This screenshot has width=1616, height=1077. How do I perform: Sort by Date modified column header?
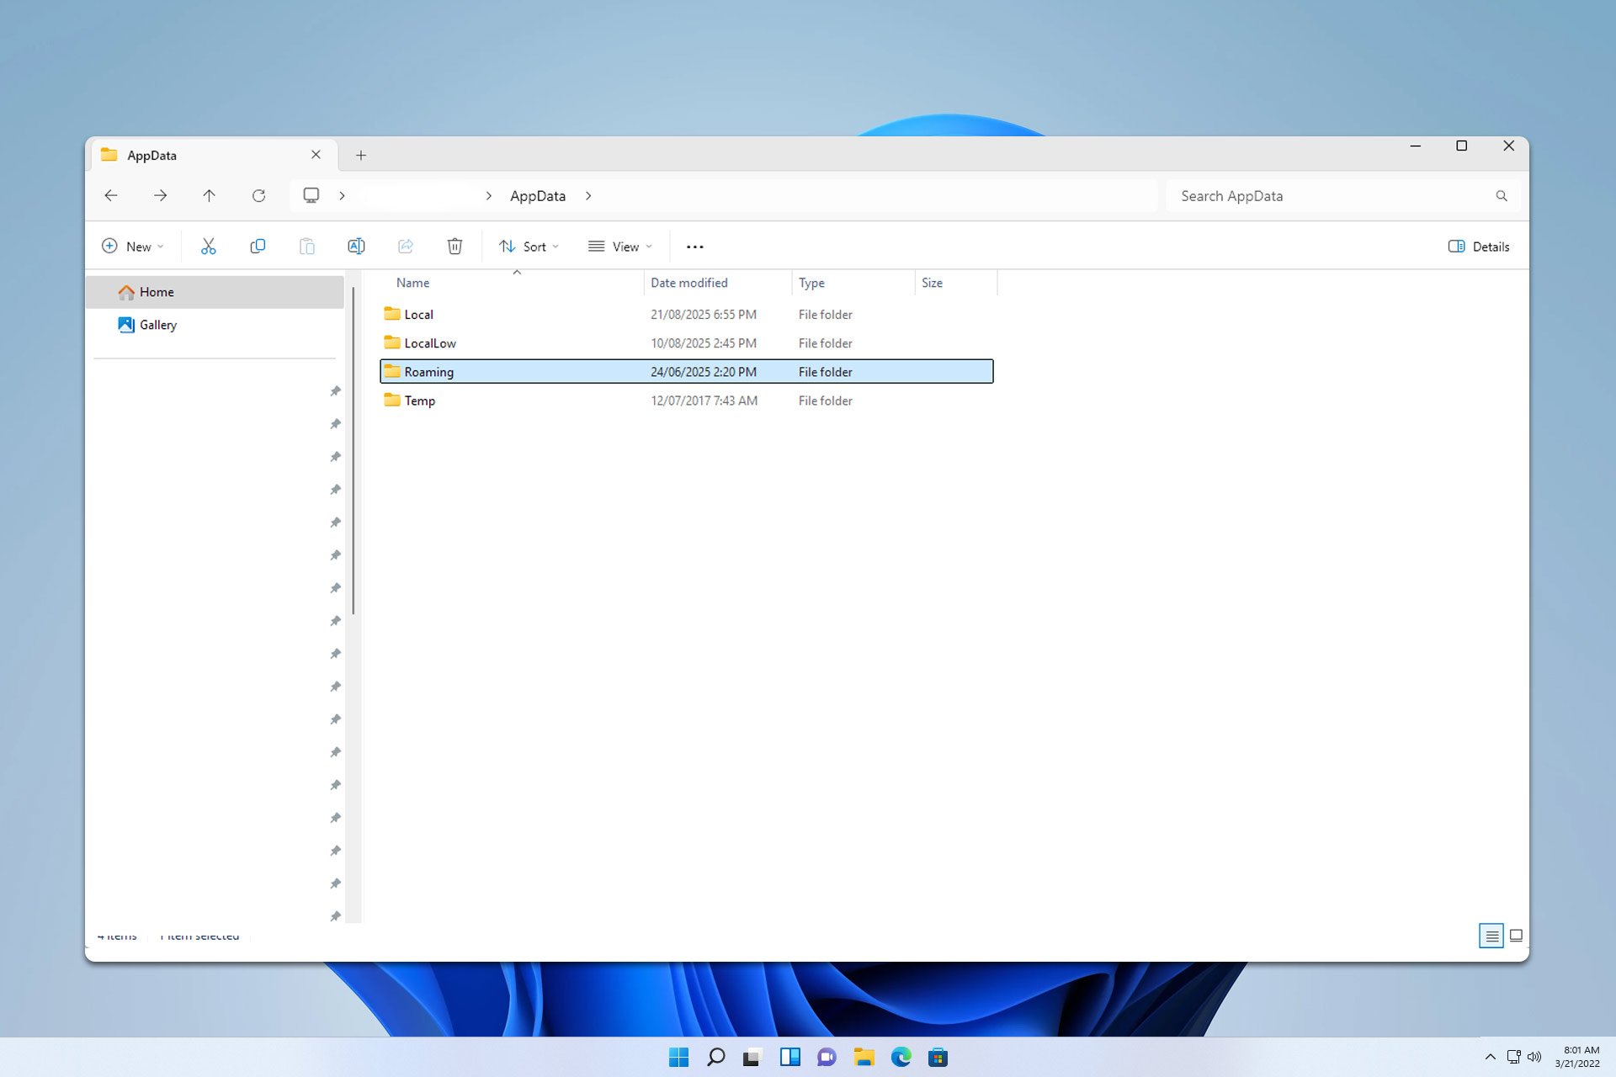[x=688, y=283]
